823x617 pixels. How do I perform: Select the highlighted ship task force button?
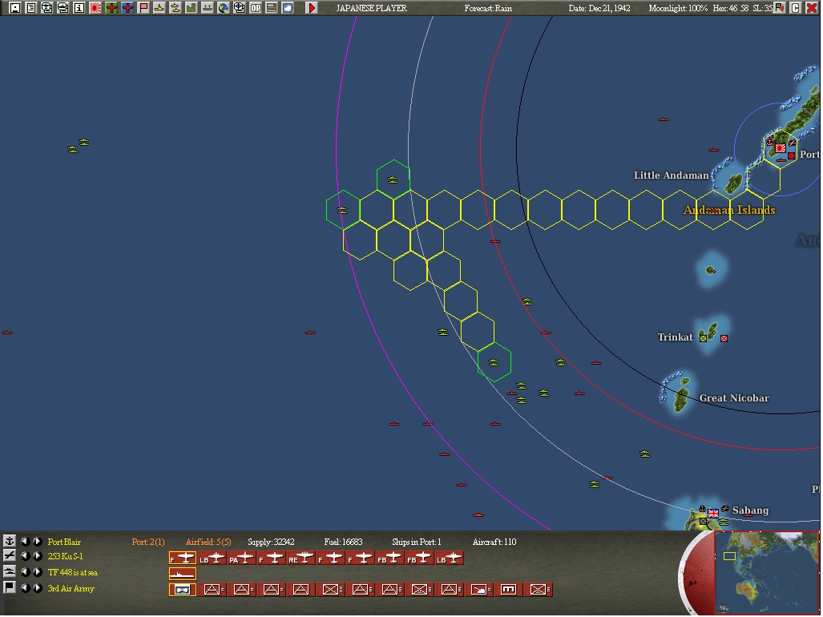(x=183, y=574)
